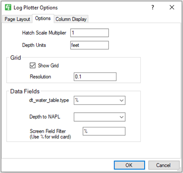Click the dt_water_table.type label

click(x=49, y=100)
